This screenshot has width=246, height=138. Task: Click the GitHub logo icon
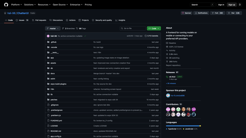pos(6,5)
